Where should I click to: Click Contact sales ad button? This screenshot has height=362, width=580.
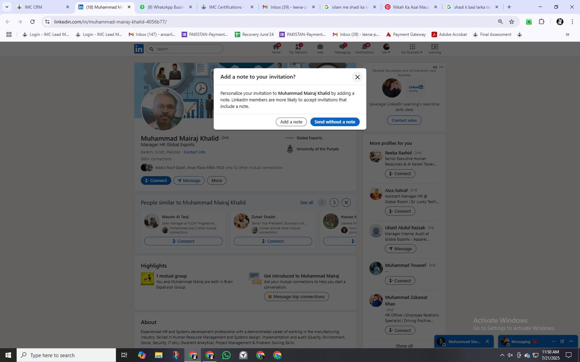pyautogui.click(x=404, y=120)
